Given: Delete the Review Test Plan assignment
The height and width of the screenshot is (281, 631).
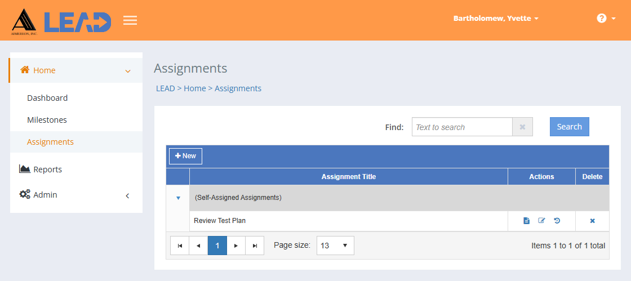Looking at the screenshot, I should (x=592, y=221).
